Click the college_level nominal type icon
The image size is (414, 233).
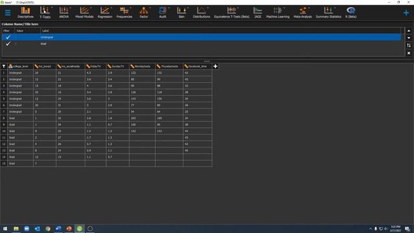click(10, 66)
